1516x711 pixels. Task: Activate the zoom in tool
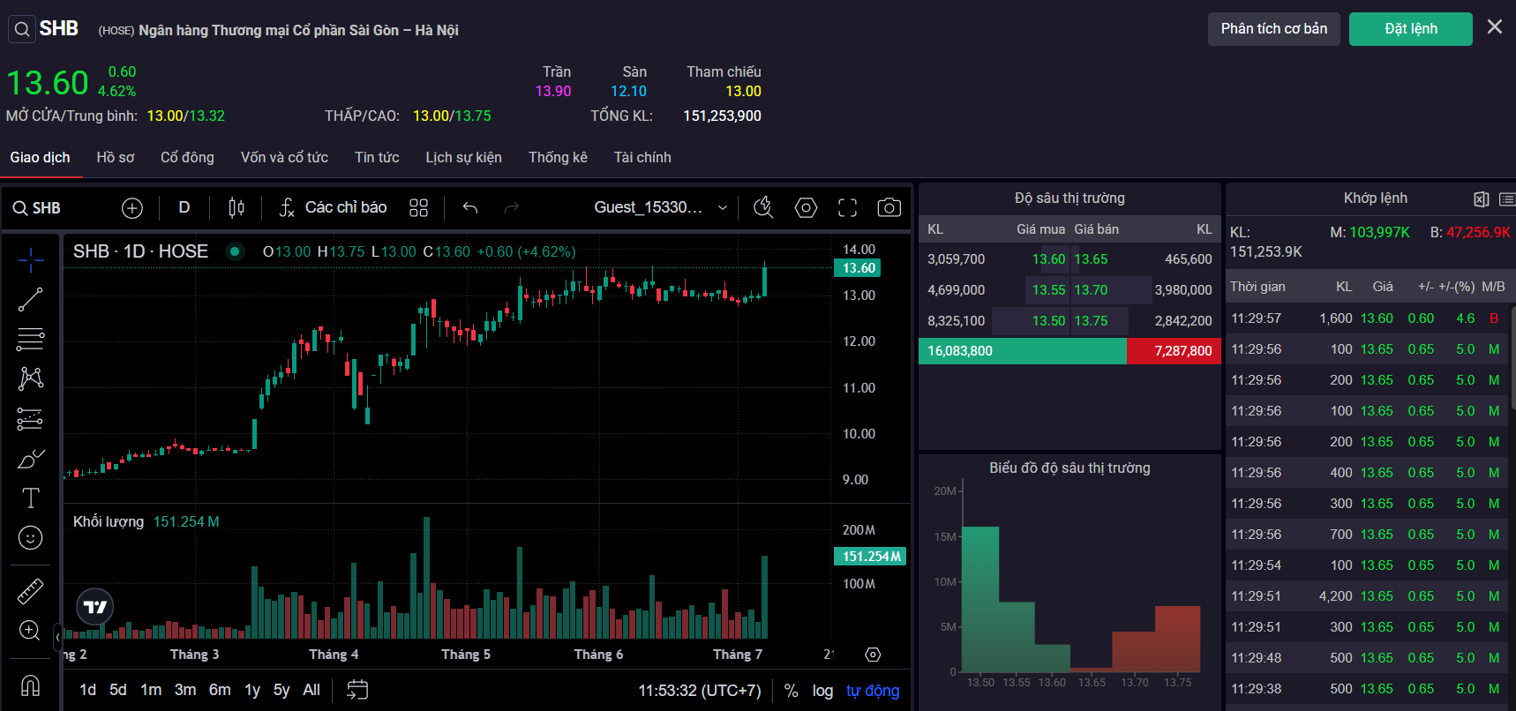pos(31,631)
